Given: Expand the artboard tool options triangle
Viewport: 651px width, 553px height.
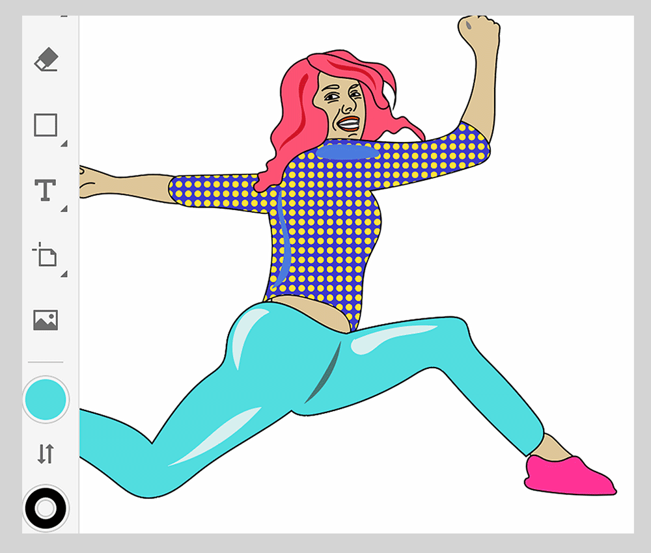Looking at the screenshot, I should pos(64,274).
